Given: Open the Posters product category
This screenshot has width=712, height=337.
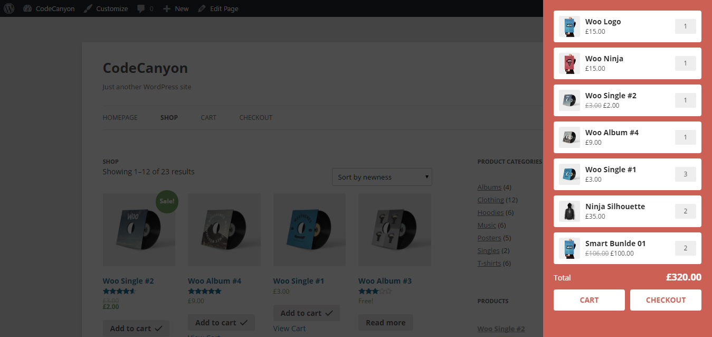Looking at the screenshot, I should 489,238.
